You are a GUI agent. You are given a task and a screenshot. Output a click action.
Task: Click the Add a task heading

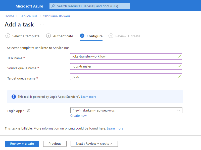coord(19,24)
